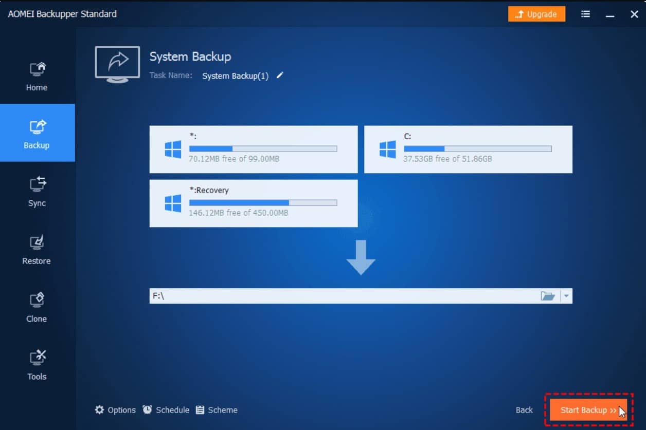Click Windows logo on the Recovery partition
The image size is (646, 430).
[x=173, y=203]
